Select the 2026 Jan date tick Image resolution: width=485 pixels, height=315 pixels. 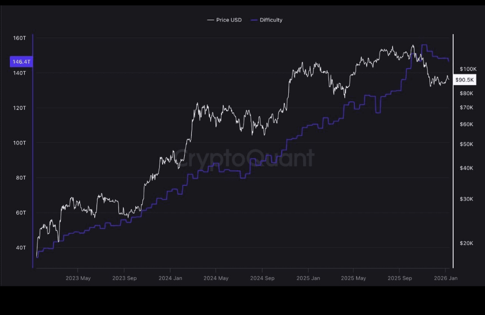pyautogui.click(x=446, y=278)
